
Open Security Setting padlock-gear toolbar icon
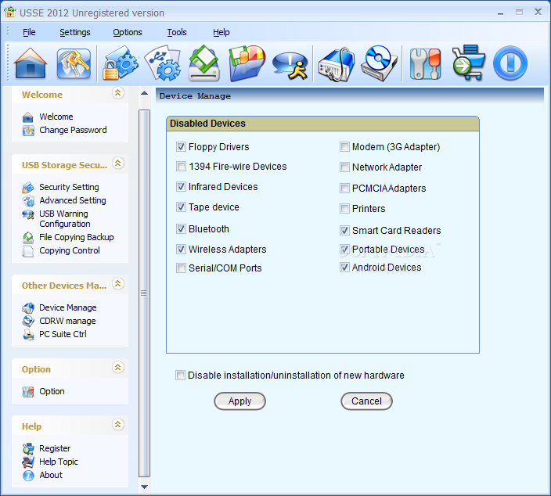tap(121, 63)
